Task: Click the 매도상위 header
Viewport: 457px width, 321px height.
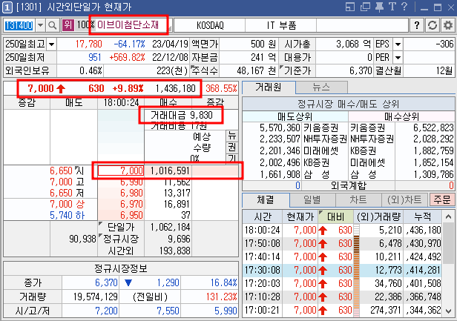Action: 295,116
